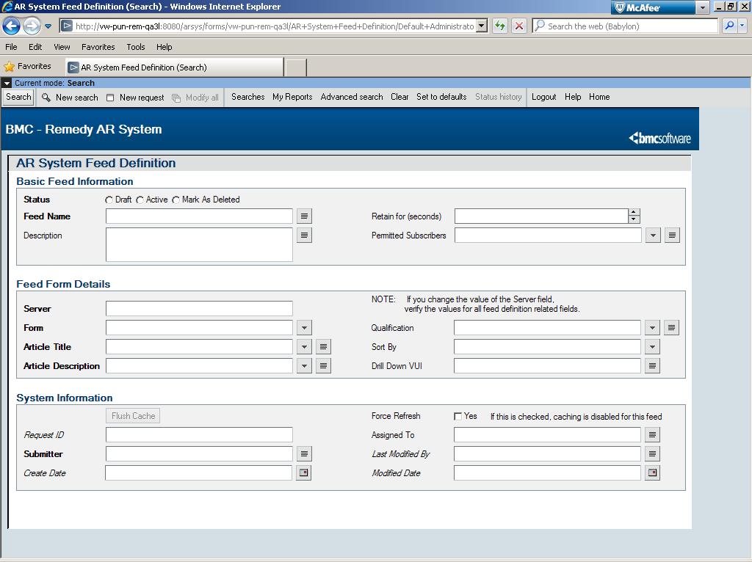Image resolution: width=752 pixels, height=562 pixels.
Task: Open editor icon for Drill Down VUI
Action: click(652, 366)
